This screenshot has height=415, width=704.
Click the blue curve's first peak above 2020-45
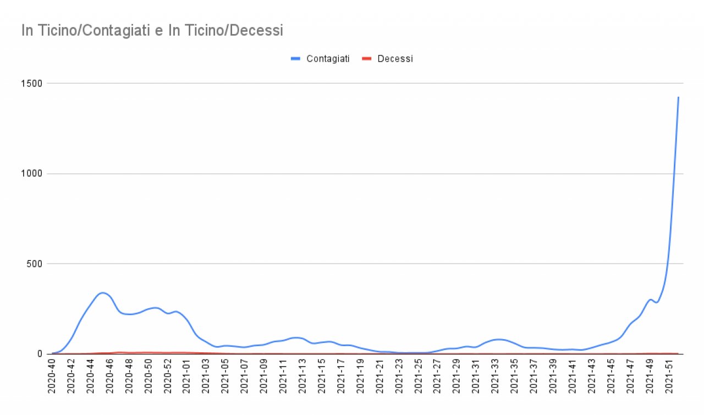(102, 293)
